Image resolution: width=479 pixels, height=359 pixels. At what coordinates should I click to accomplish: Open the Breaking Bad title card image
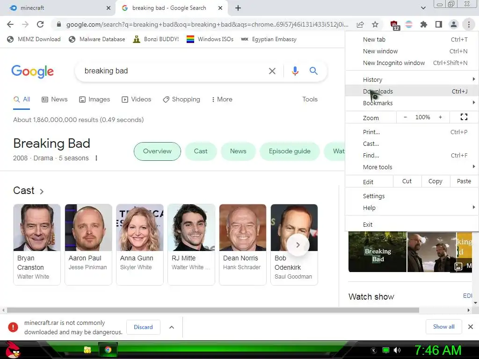click(377, 251)
